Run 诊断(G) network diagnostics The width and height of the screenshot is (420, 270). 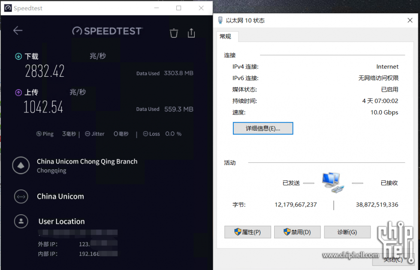(347, 232)
